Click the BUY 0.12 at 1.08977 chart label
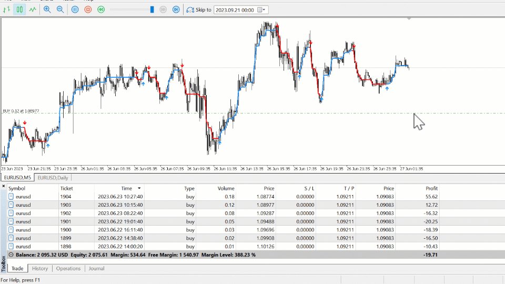The height and width of the screenshot is (284, 505). point(21,111)
